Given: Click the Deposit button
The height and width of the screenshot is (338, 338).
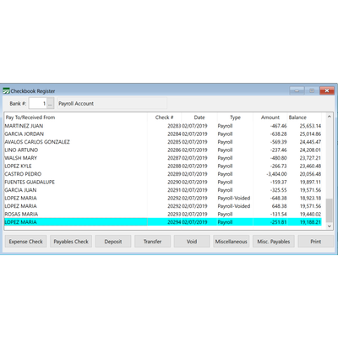Looking at the screenshot, I should pyautogui.click(x=113, y=242).
